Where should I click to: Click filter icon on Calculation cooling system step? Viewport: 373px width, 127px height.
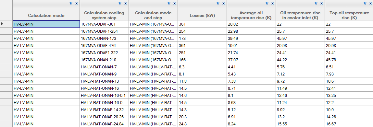pos(120,4)
